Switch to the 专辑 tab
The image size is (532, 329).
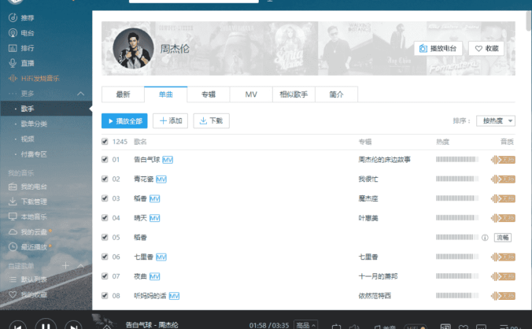(209, 94)
